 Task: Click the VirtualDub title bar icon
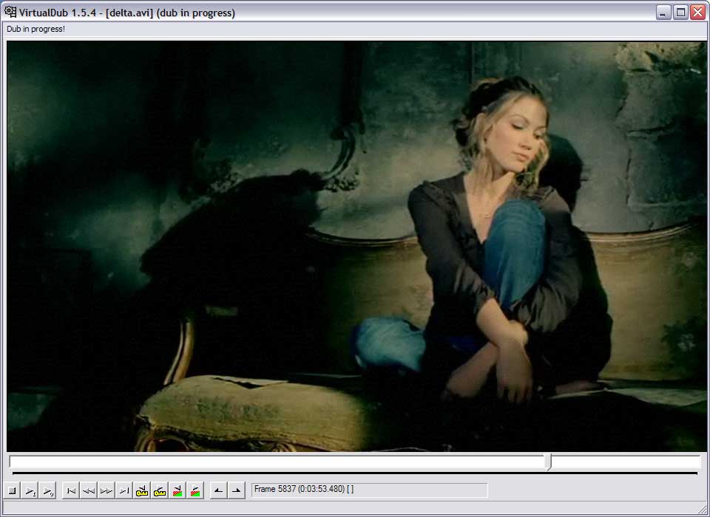click(x=10, y=13)
